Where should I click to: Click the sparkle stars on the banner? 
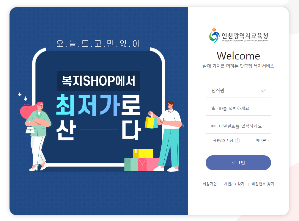tap(23, 97)
